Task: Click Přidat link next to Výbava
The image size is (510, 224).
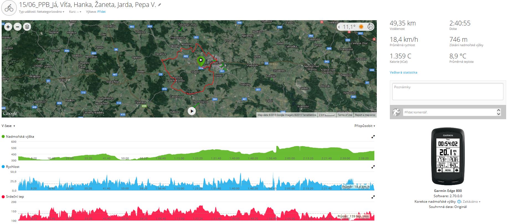Action: (x=101, y=12)
